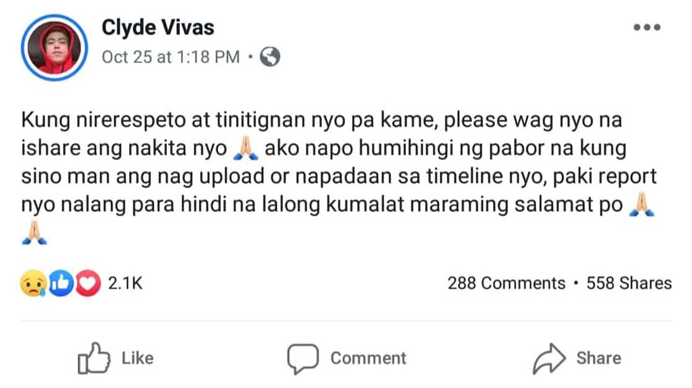692x388 pixels.
Task: Click the red heart reaction icon
Action: coord(88,284)
